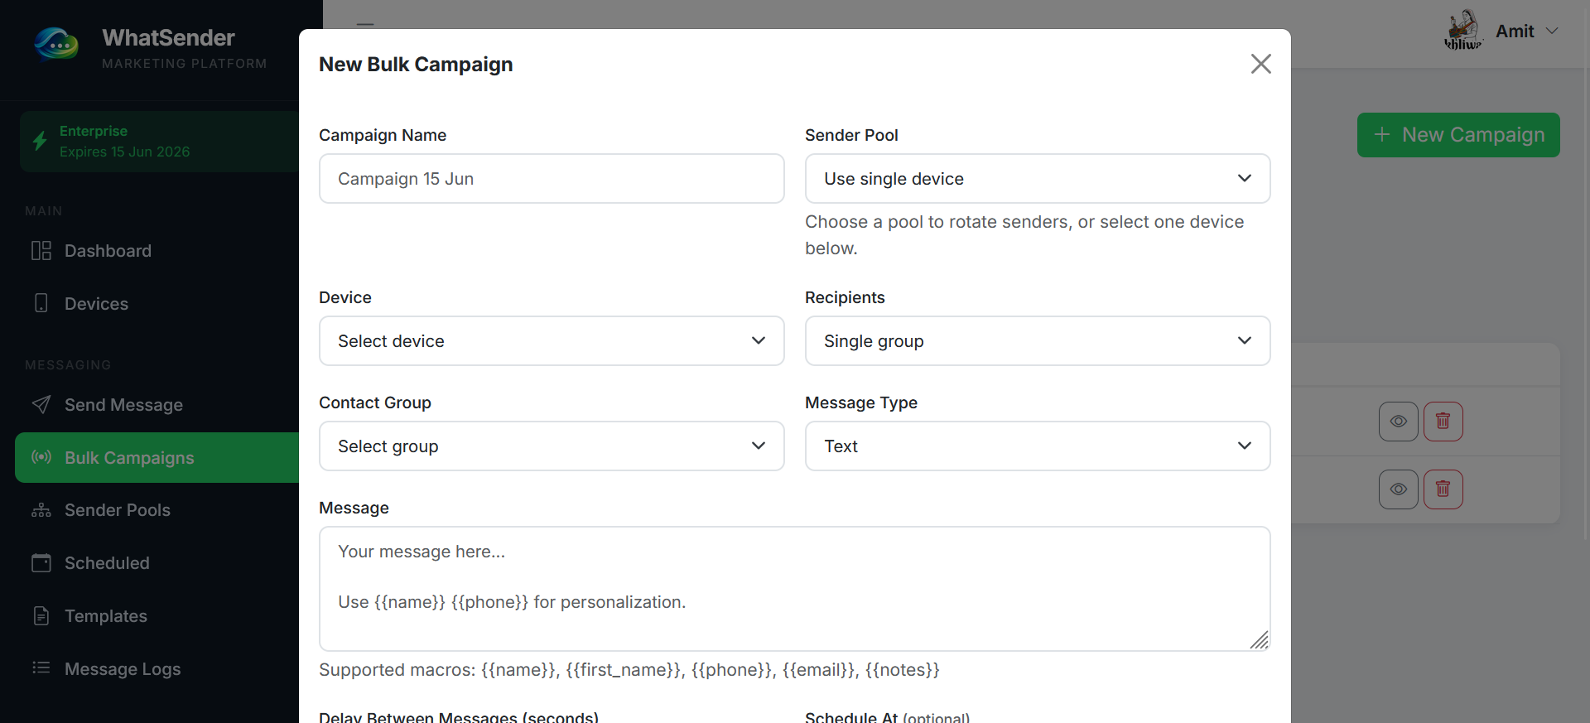Image resolution: width=1590 pixels, height=723 pixels.
Task: Go to Devices in the sidebar
Action: tap(157, 304)
